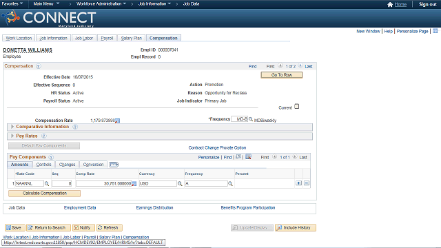Select the Compensation tab

(x=163, y=39)
